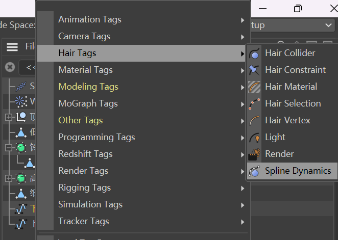Click the Hair Vertex tag icon
338x240 pixels.
click(254, 120)
